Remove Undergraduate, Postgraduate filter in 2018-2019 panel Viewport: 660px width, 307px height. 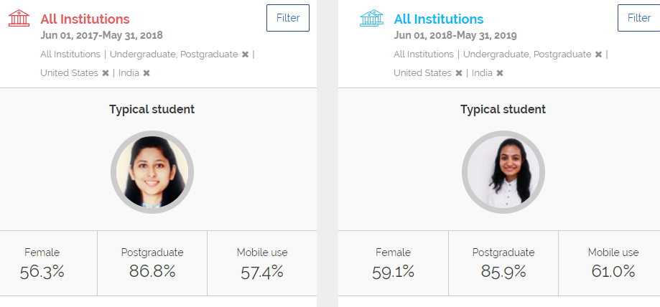pos(598,55)
